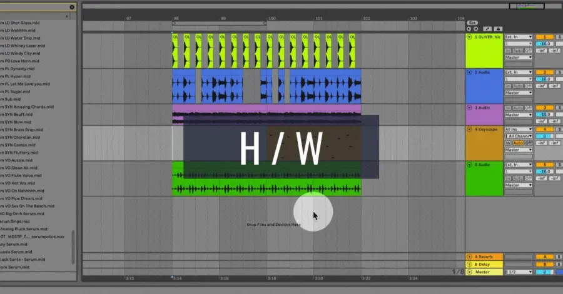
Task: Set monitor to Off on OLIVER_kic track
Action: point(529,51)
